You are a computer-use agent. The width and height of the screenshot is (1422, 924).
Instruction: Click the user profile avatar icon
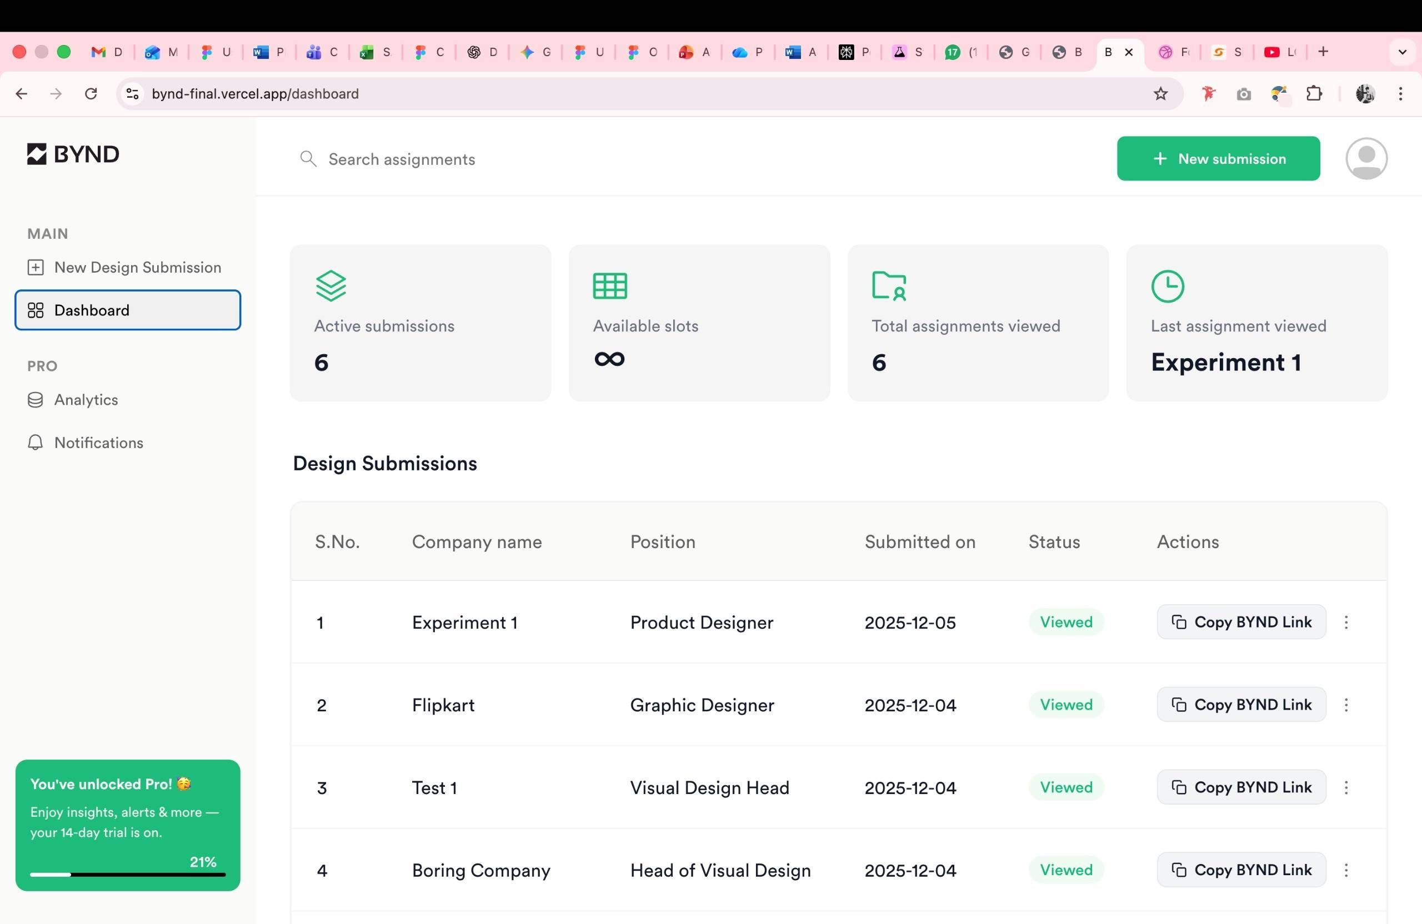click(x=1366, y=158)
